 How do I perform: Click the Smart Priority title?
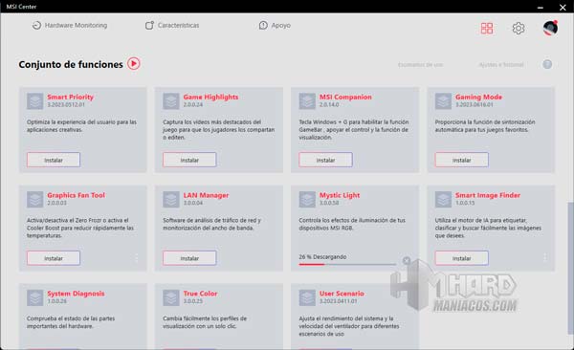pyautogui.click(x=70, y=97)
